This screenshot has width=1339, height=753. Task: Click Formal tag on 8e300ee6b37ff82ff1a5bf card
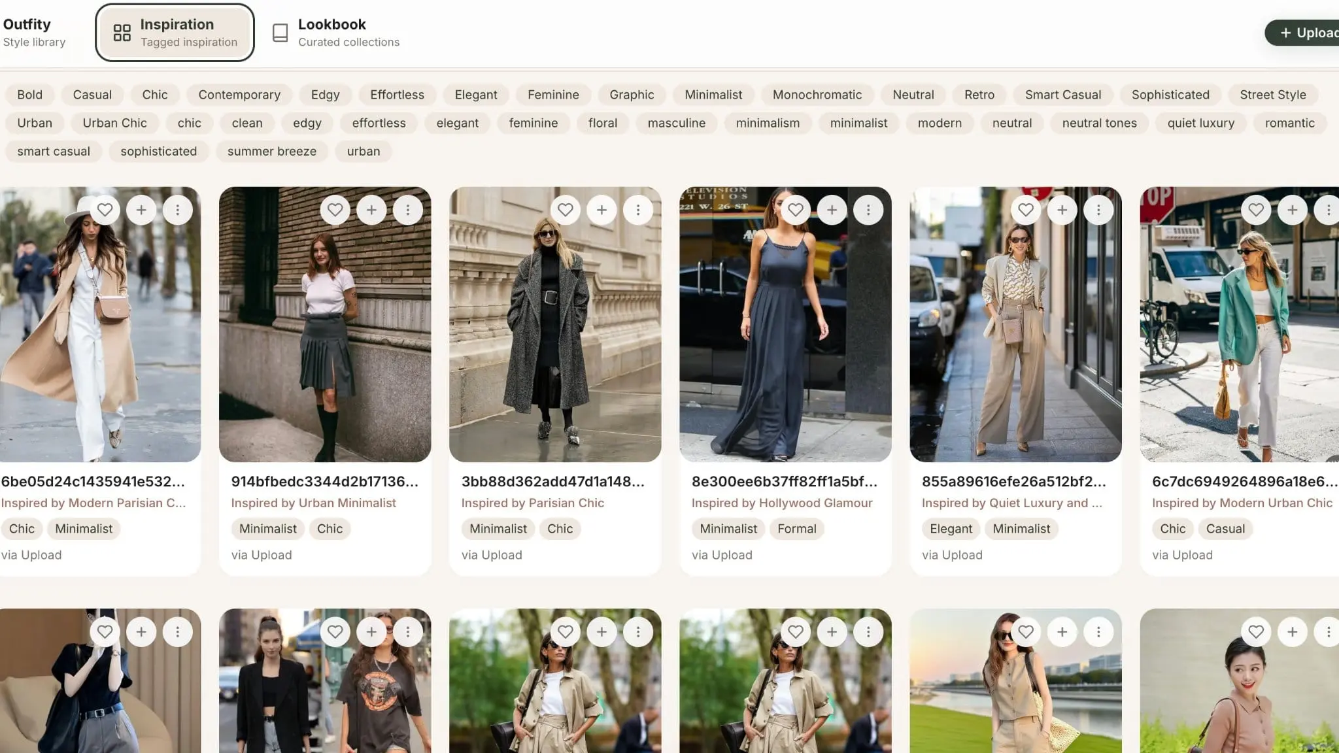(x=797, y=529)
